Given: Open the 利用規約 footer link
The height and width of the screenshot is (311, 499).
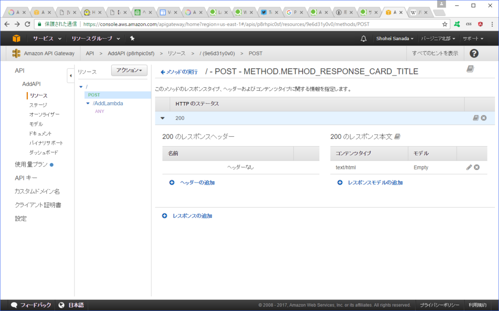Looking at the screenshot, I should click(x=478, y=305).
